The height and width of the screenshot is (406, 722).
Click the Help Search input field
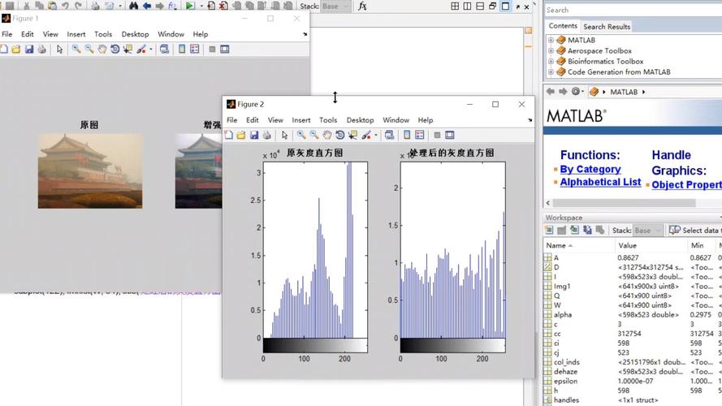[633, 10]
